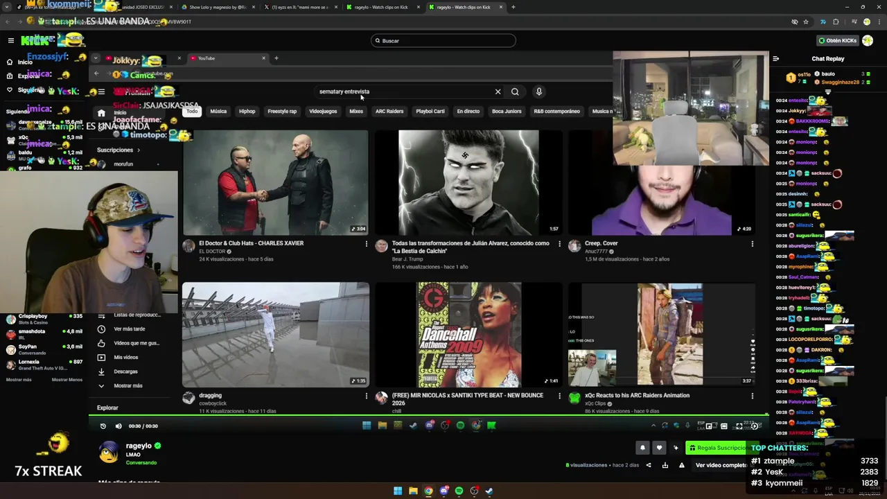Viewport: 887px width, 499px height.
Task: Click the YouTube search box text
Action: pos(344,91)
